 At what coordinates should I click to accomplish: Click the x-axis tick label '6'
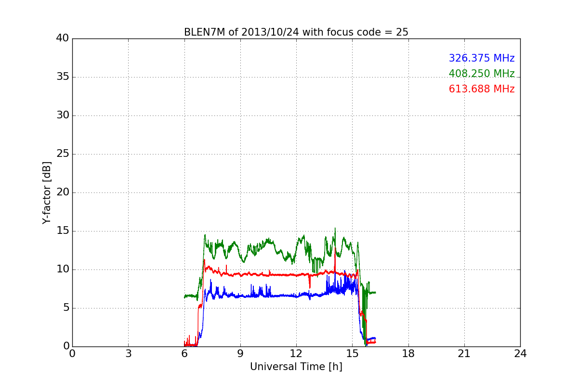click(x=184, y=354)
